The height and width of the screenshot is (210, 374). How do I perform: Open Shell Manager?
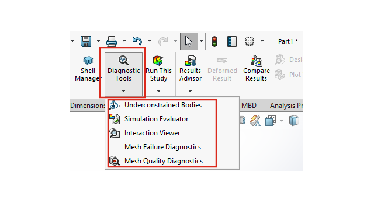88,69
